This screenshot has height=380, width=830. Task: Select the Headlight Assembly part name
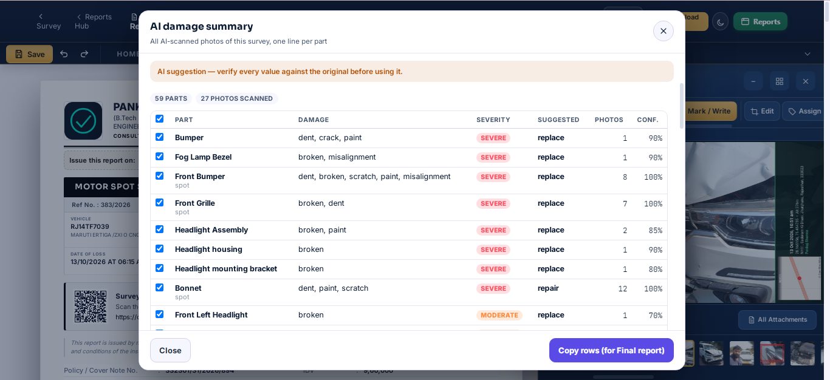pos(211,229)
